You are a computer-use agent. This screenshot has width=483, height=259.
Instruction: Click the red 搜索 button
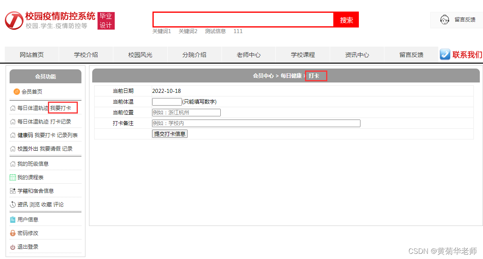(x=346, y=20)
